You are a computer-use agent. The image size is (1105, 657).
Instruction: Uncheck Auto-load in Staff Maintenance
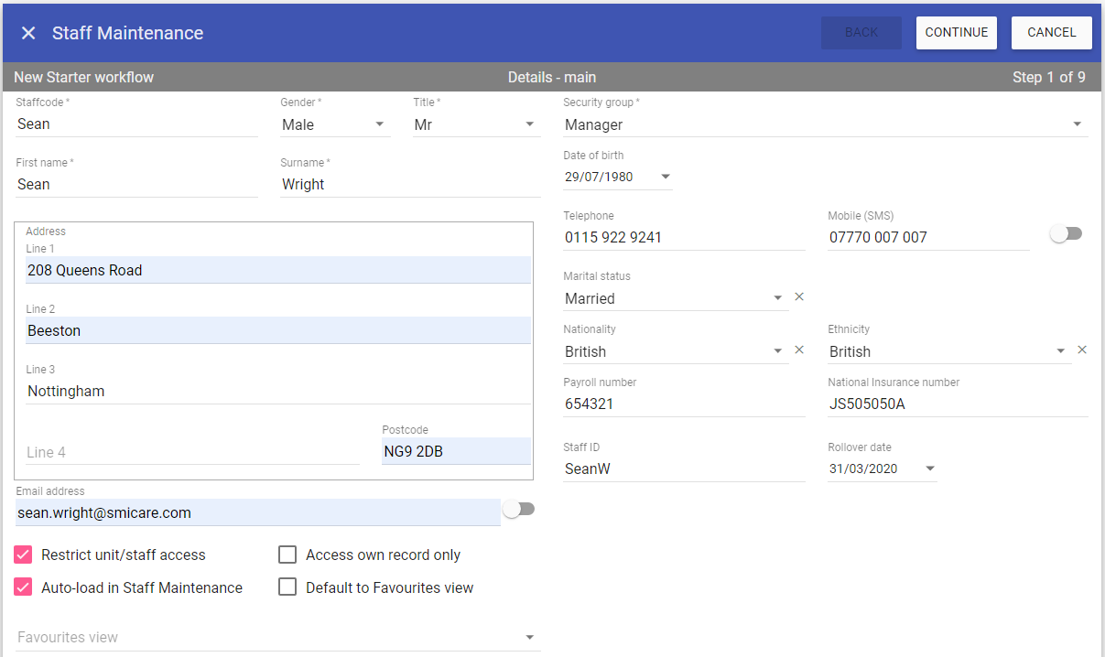tap(24, 587)
